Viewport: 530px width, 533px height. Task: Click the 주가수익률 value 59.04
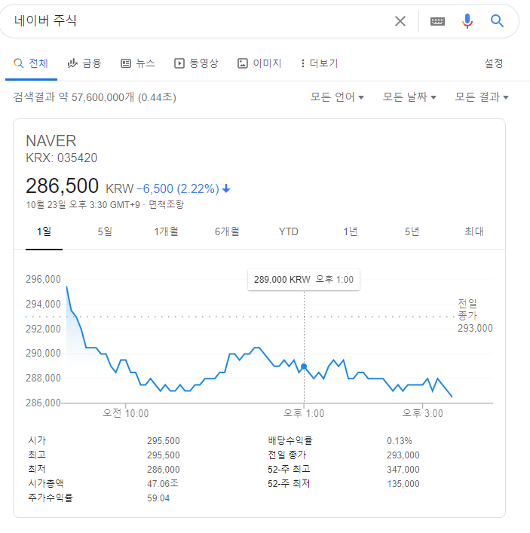click(158, 498)
